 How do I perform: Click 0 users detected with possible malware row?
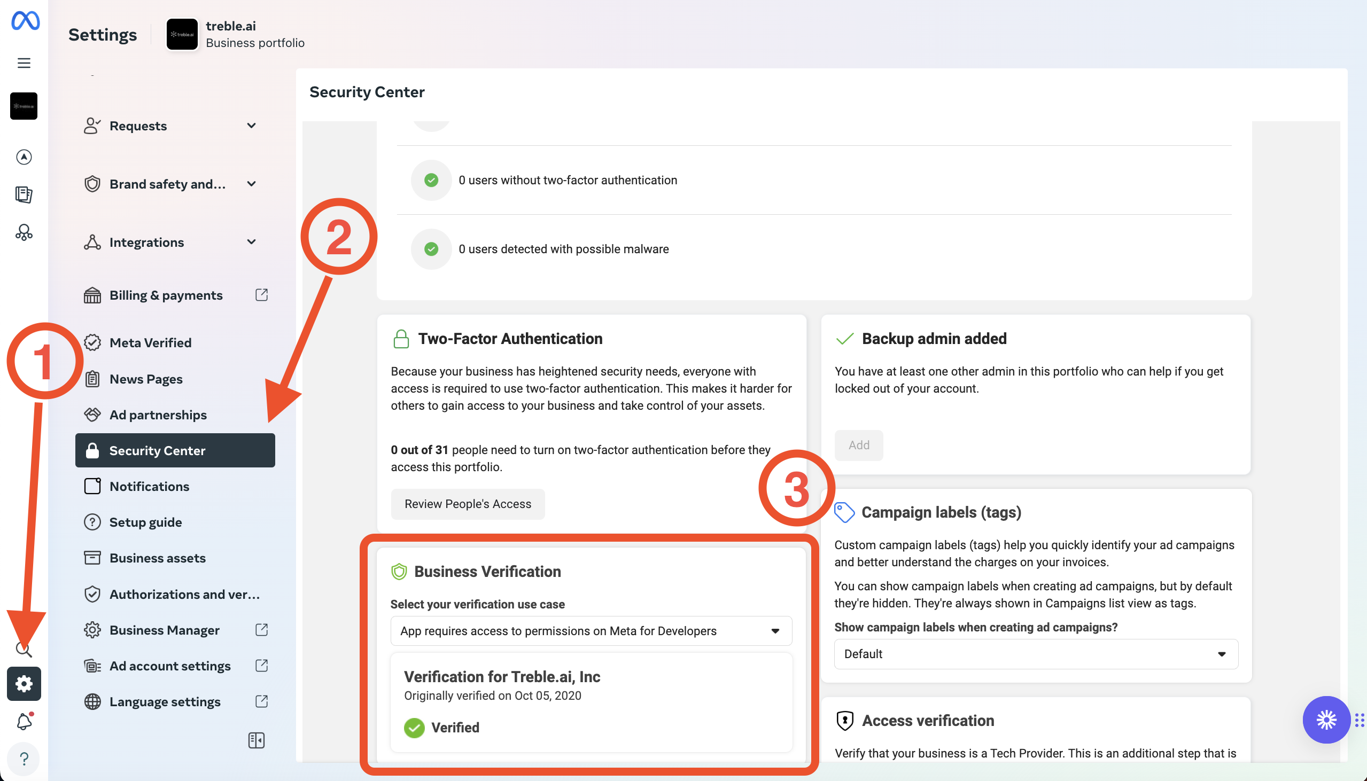point(814,249)
